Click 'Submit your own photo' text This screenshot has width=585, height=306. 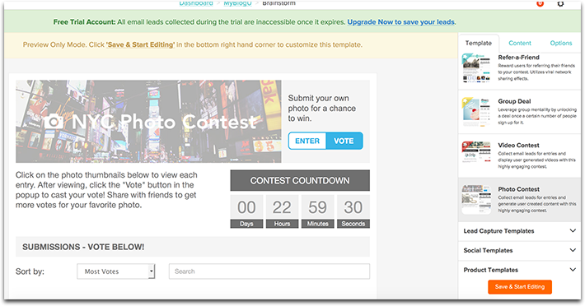click(322, 109)
